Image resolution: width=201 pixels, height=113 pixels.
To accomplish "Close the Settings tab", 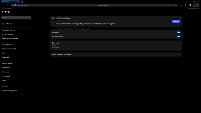I will click(x=18, y=2).
